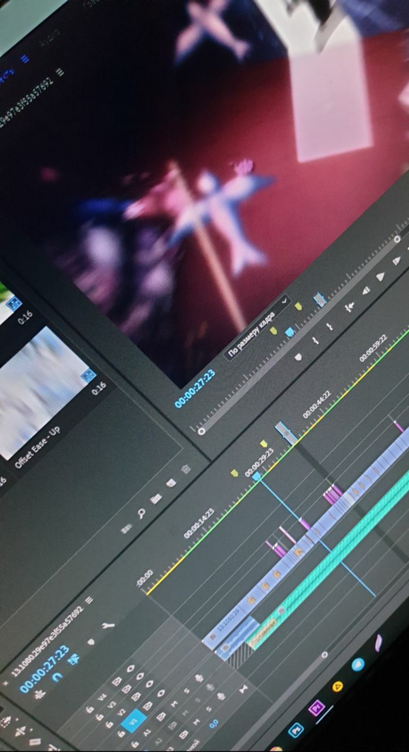Click the trash Clear icon in Project panel
The height and width of the screenshot is (752, 409).
click(x=186, y=469)
